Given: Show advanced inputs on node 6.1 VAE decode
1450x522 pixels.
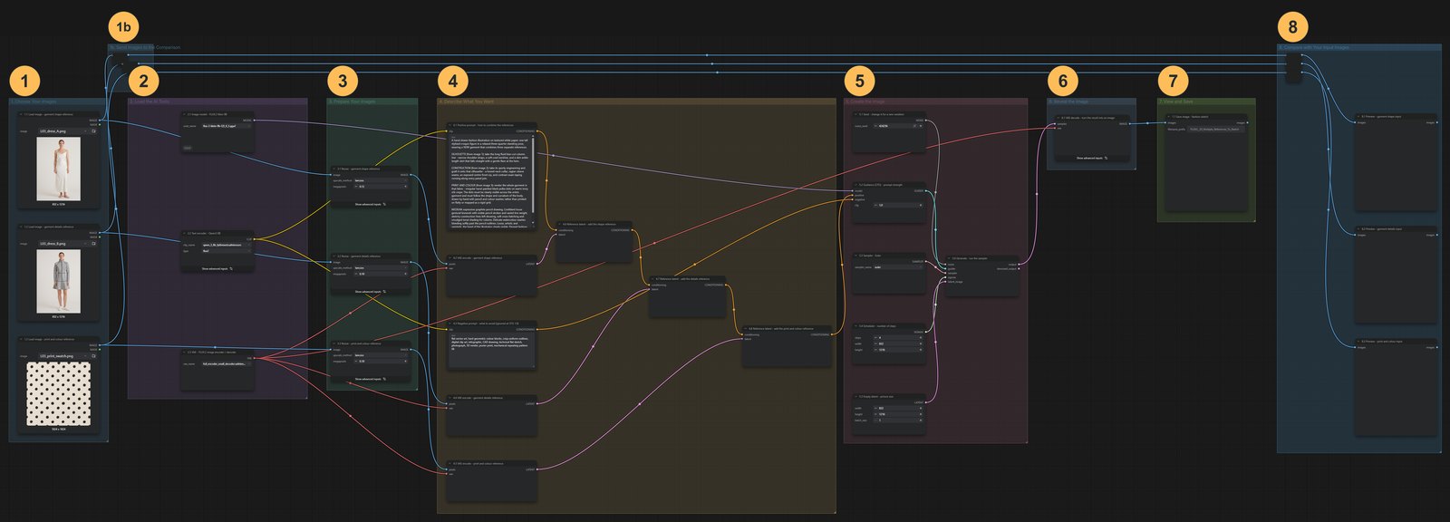Looking at the screenshot, I should 1091,158.
